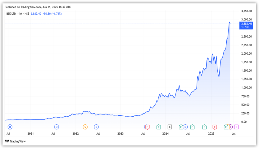This screenshot has width=259, height=148.
Task: Select the dividend marker near Jul 2022
Action: 96,127
